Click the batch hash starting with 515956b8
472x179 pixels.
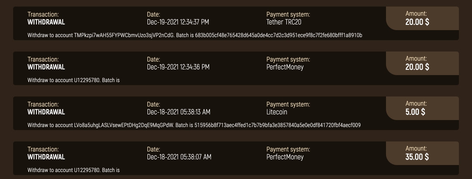[278, 125]
